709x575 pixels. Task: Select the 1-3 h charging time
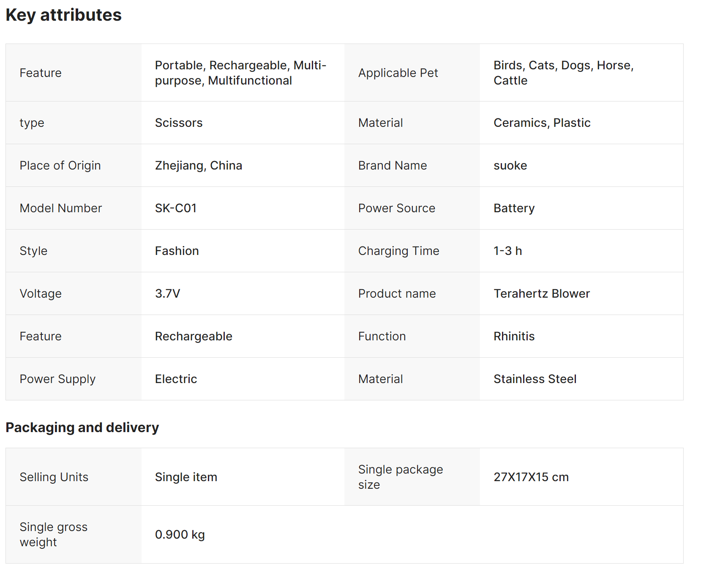[x=507, y=251]
